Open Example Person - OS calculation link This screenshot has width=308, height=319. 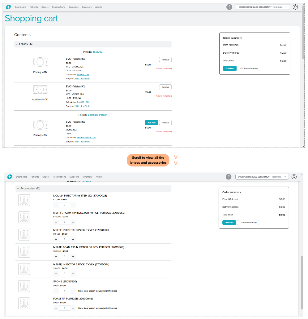coord(86,137)
